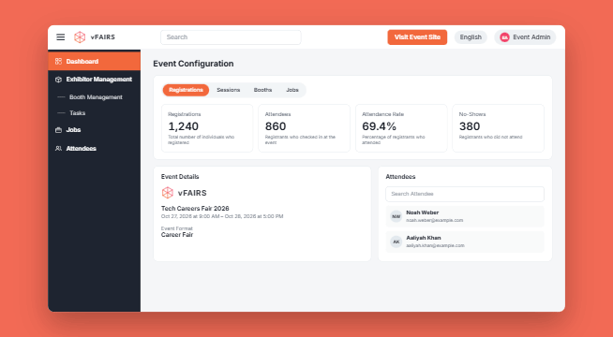Screen dimensions: 613x337
Task: Click noah.weber@example.com email
Action: 434,220
